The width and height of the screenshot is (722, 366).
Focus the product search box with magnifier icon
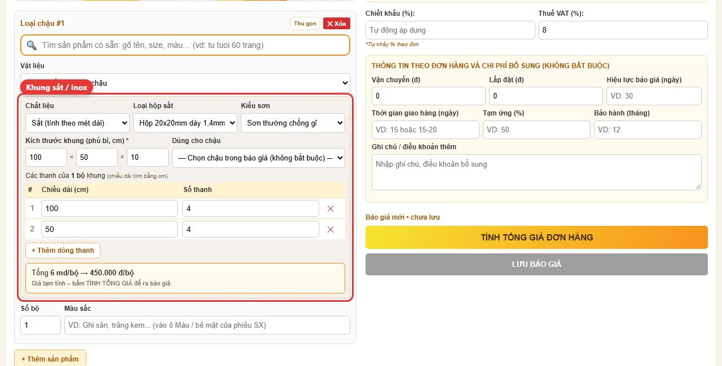point(185,45)
